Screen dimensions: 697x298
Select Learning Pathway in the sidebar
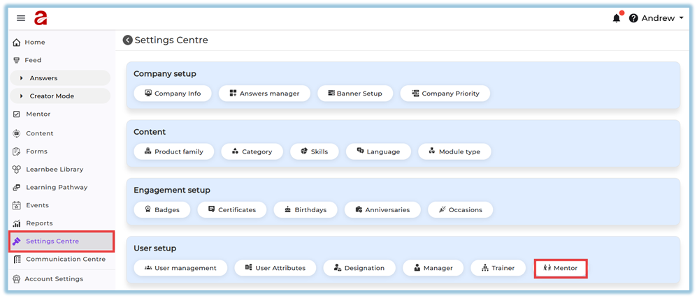coord(57,187)
